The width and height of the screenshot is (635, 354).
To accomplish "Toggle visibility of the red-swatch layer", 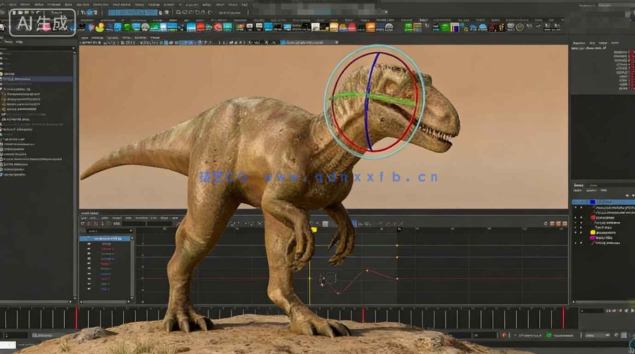I will (575, 217).
